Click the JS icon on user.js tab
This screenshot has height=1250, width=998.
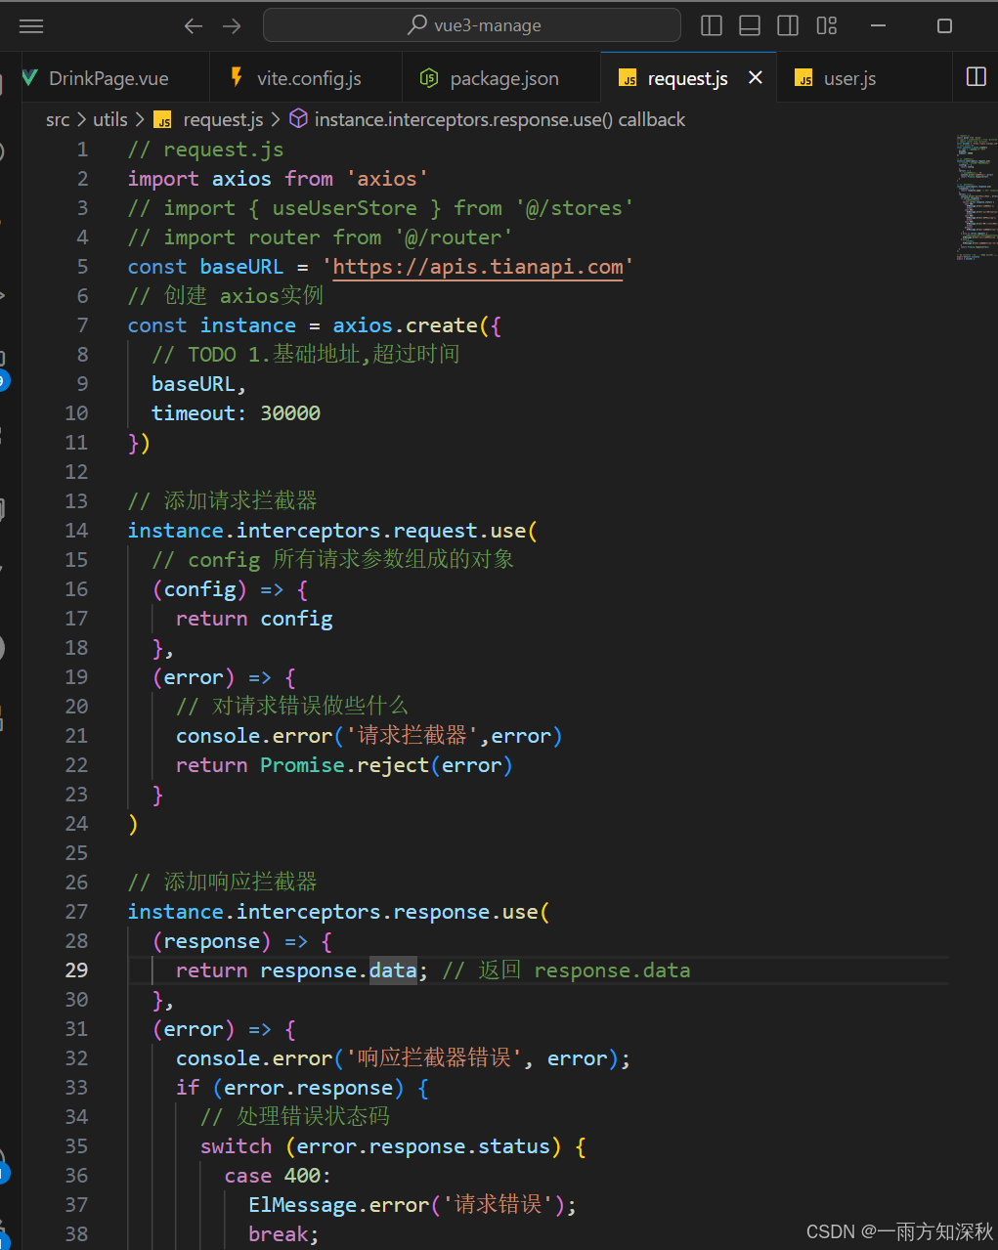804,79
